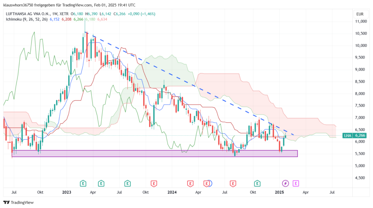The width and height of the screenshot is (373, 208).
Task: Click the 2023 time axis label
Action: (67, 192)
